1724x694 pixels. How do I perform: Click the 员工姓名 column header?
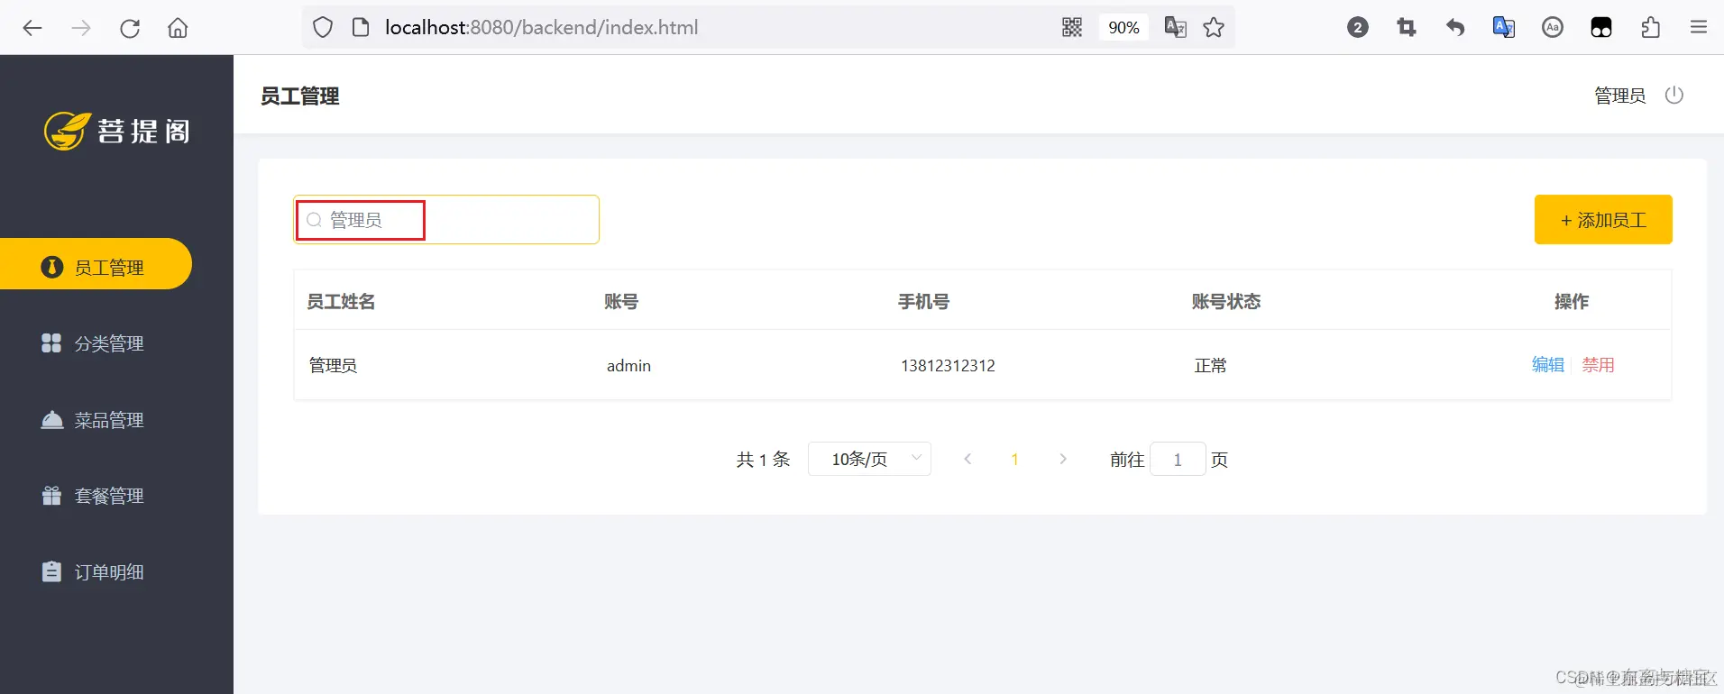tap(341, 302)
